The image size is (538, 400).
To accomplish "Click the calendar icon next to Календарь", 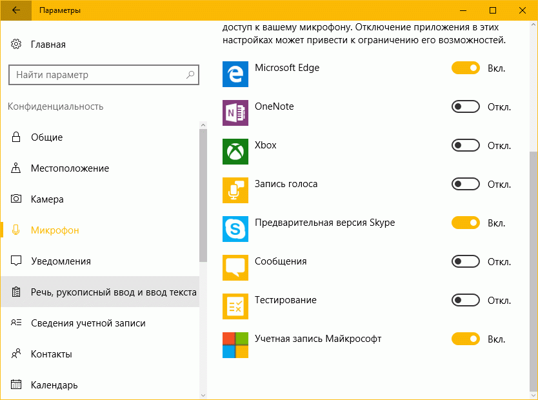I will point(15,385).
